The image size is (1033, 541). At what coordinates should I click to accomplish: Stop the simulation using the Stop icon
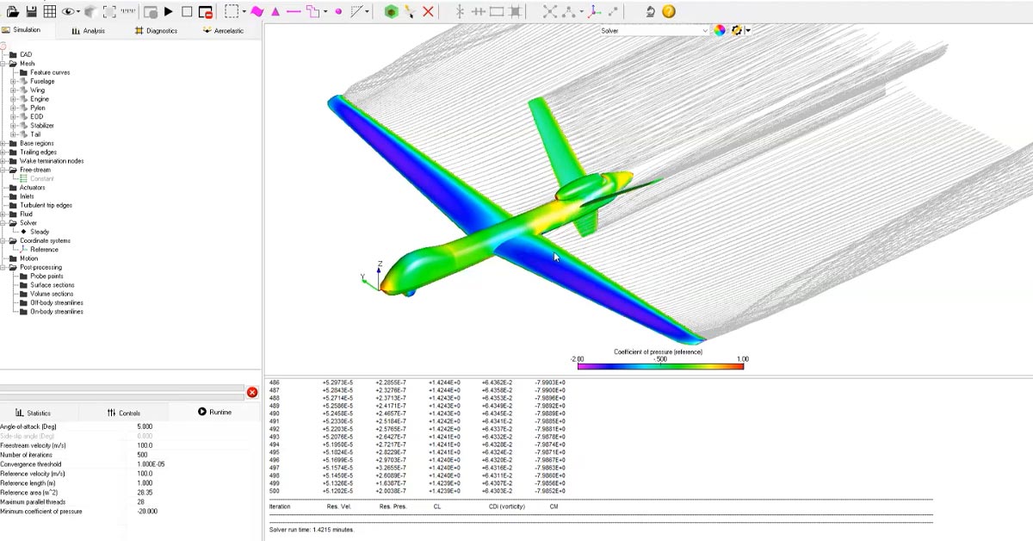coord(186,10)
